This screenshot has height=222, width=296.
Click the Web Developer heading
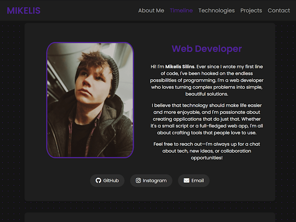pos(207,49)
